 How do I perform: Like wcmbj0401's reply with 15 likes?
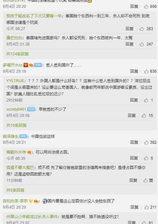pyautogui.click(x=144, y=115)
